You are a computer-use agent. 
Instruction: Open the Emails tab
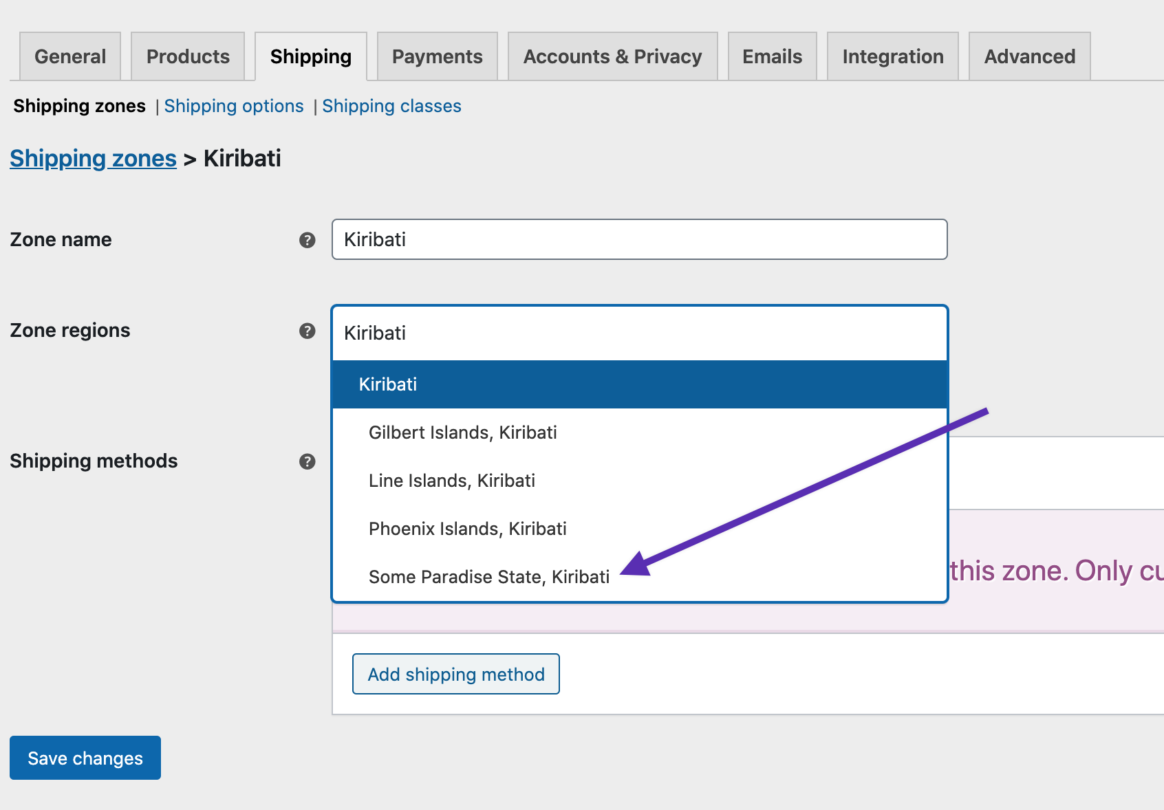(770, 56)
